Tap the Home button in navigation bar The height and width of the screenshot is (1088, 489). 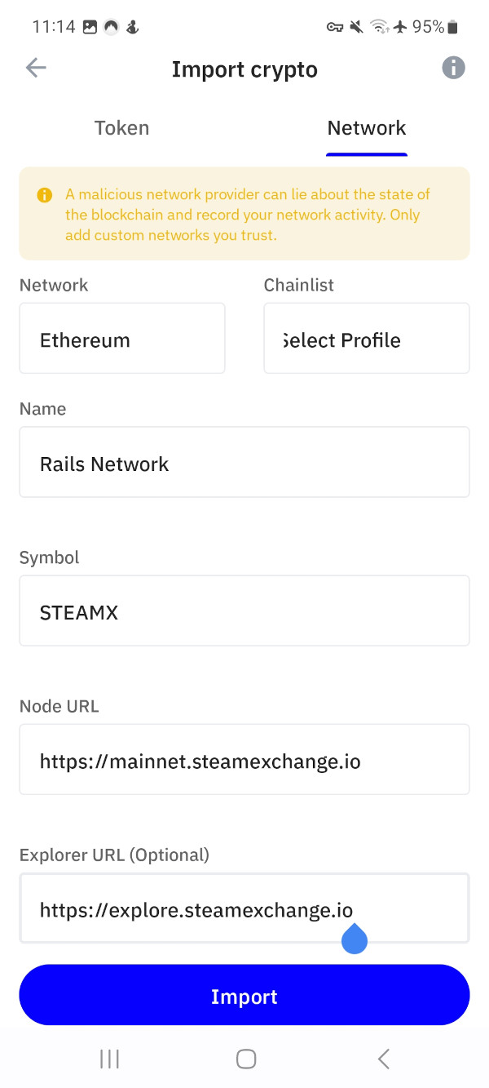tap(245, 1058)
